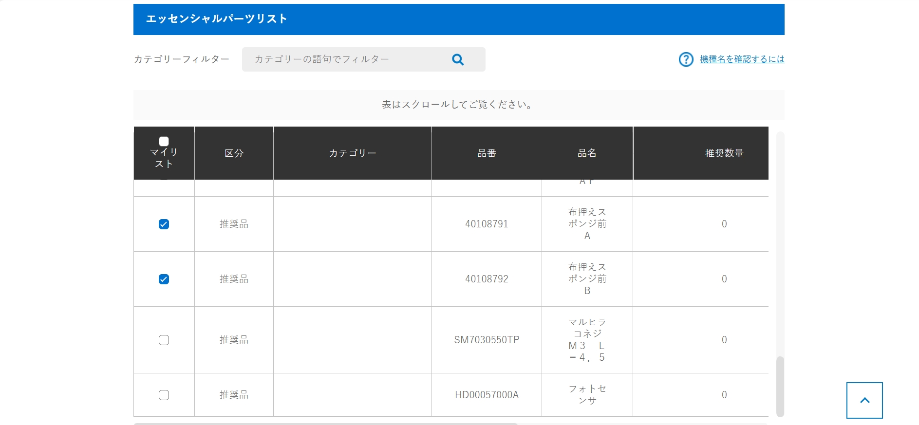Click the 推奨数量 column header
Image resolution: width=919 pixels, height=425 pixels.
coord(724,153)
